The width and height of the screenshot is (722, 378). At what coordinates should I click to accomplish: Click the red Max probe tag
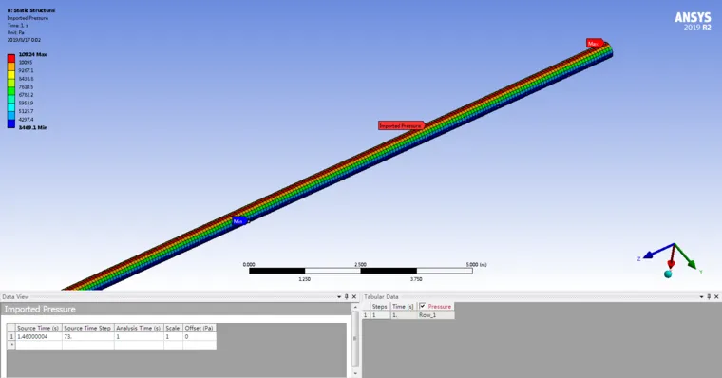point(595,44)
